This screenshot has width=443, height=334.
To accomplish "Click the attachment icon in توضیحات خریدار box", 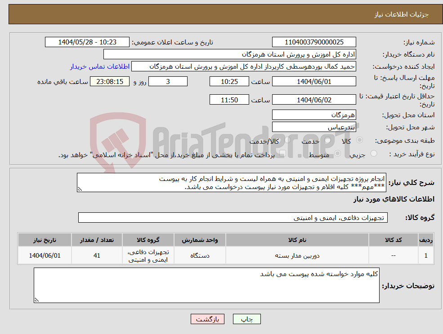I will click(x=37, y=298).
